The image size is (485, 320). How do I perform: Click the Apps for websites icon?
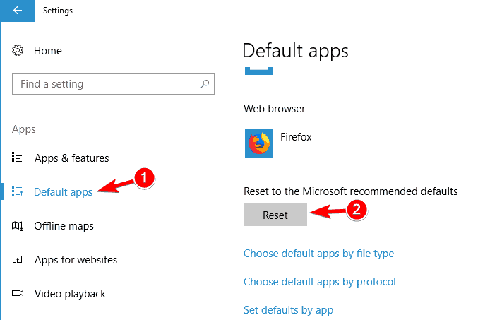point(18,259)
